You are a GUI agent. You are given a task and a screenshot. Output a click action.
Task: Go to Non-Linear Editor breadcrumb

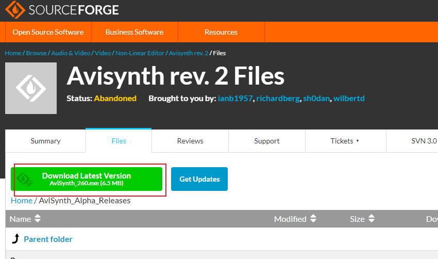tap(140, 53)
